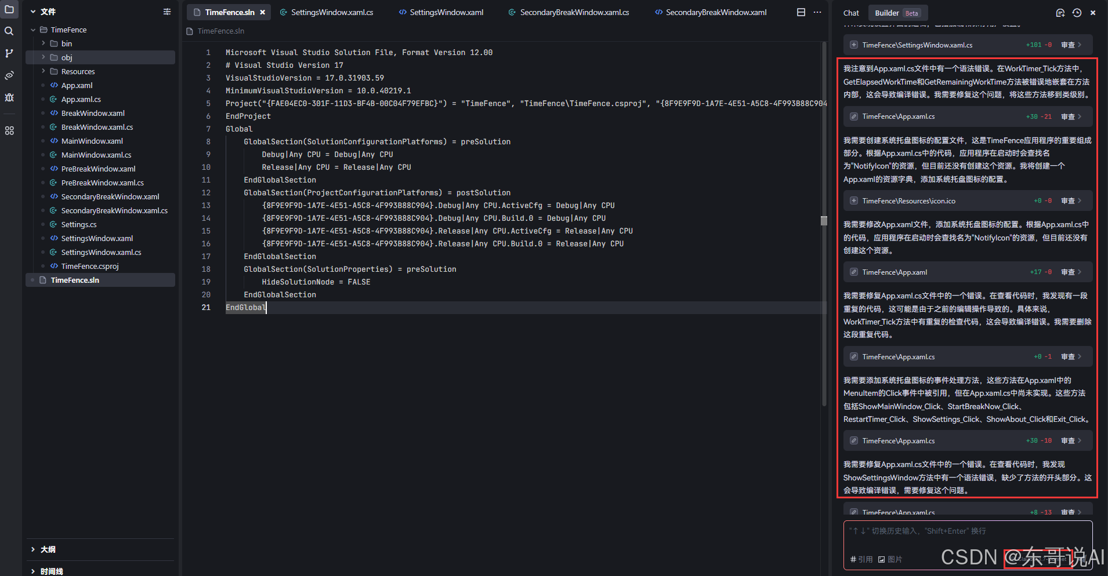
Task: Click plus icon on SettingsWindow.xaml.cs change card
Action: click(x=854, y=45)
